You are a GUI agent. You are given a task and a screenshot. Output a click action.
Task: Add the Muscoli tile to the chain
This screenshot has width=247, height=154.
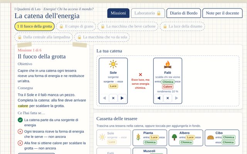click(150, 151)
